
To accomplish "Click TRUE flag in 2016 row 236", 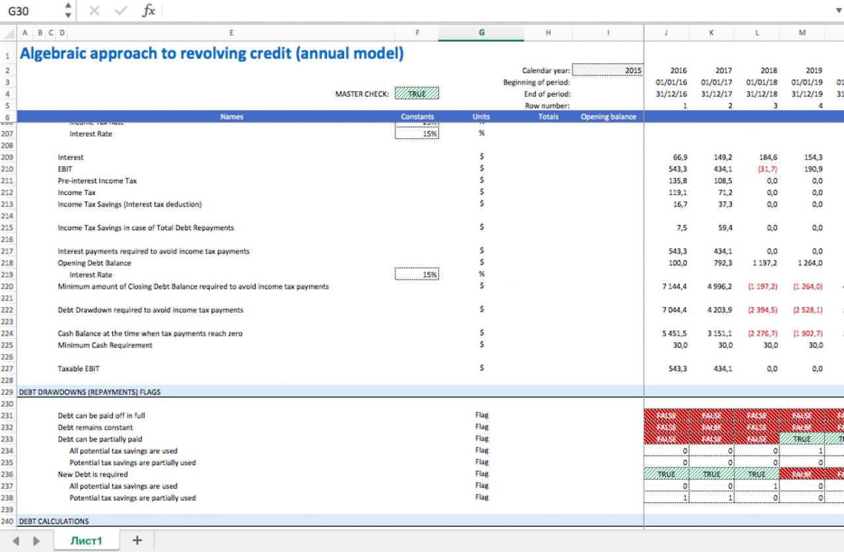I will [666, 474].
